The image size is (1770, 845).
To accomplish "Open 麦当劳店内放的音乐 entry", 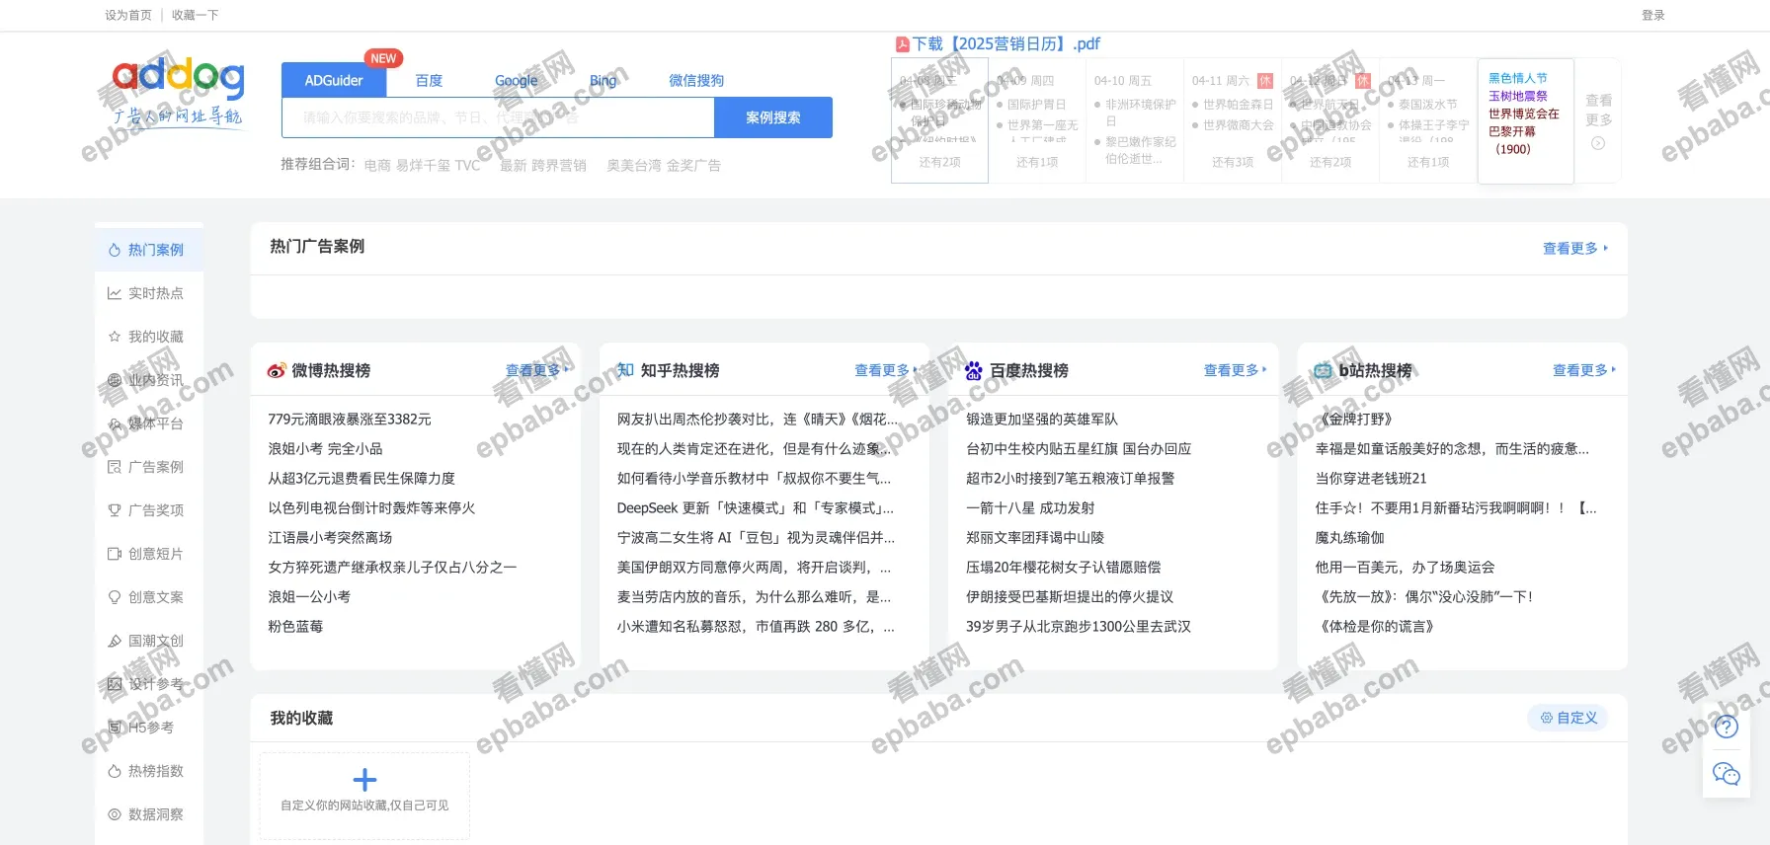I will click(x=755, y=596).
